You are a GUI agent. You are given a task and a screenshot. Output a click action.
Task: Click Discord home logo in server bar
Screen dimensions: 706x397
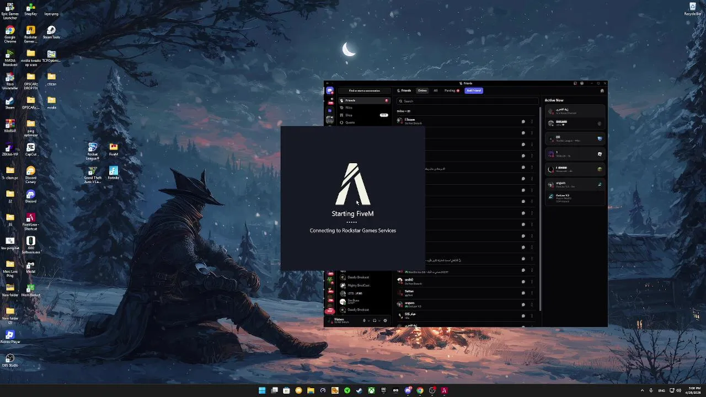(x=330, y=90)
